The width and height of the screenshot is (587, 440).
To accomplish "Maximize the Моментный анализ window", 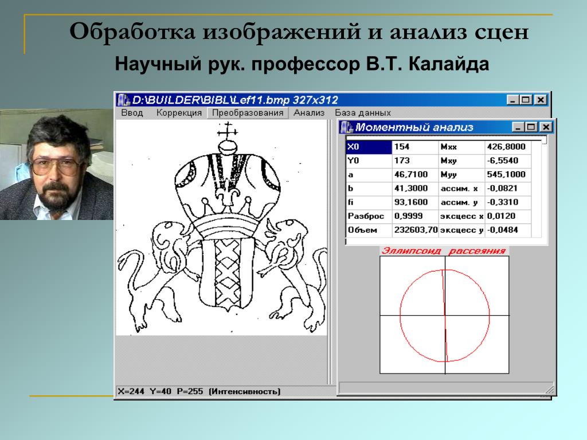I will point(531,127).
